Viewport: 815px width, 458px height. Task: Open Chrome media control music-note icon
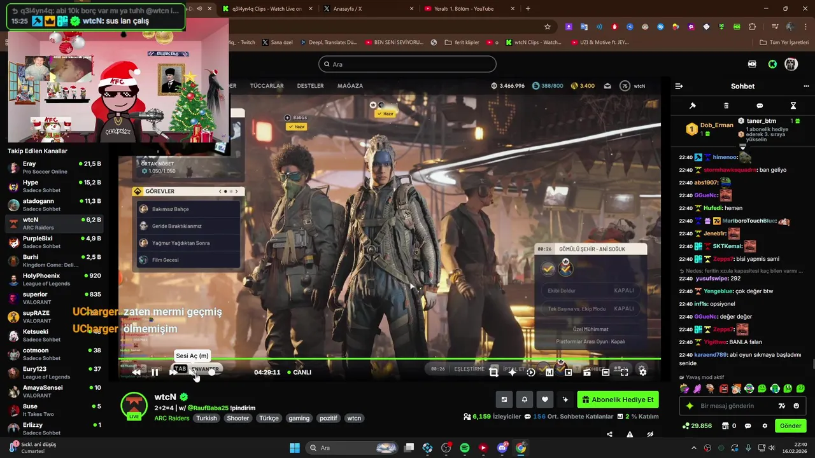tap(774, 27)
